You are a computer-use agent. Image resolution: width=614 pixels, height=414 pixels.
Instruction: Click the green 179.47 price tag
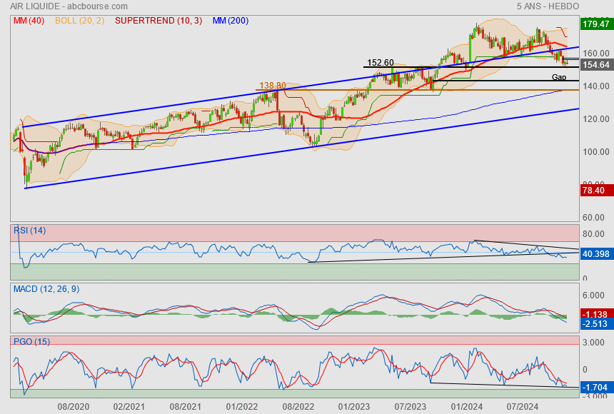[x=595, y=24]
